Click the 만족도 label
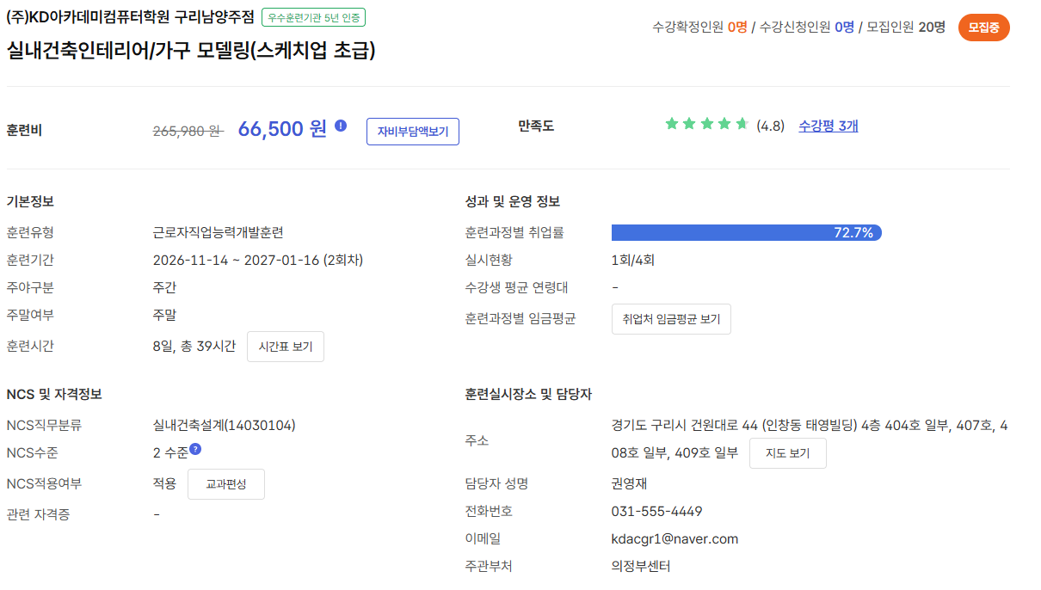The height and width of the screenshot is (590, 1041). click(536, 126)
